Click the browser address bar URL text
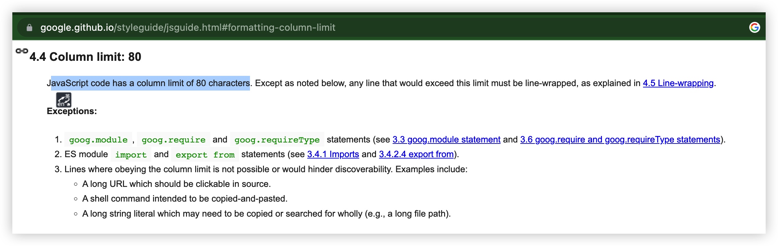This screenshot has width=778, height=246. click(x=187, y=28)
